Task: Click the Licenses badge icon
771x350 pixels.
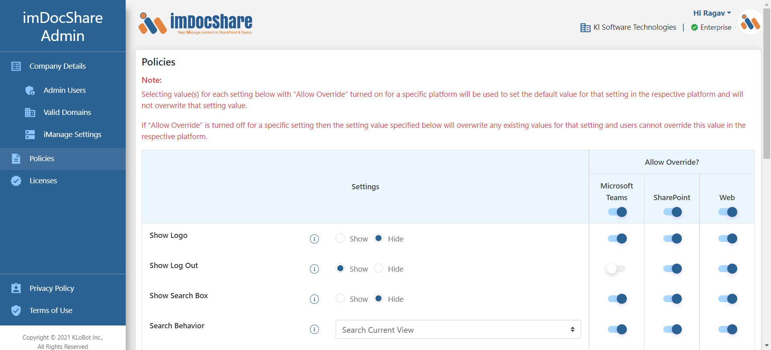Action: pyautogui.click(x=16, y=181)
